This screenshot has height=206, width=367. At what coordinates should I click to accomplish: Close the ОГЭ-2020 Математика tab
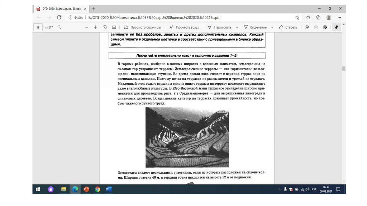[x=85, y=9]
